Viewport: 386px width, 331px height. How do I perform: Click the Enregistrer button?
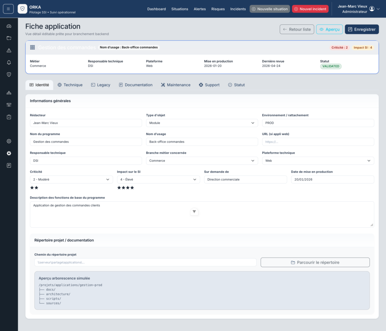point(361,29)
